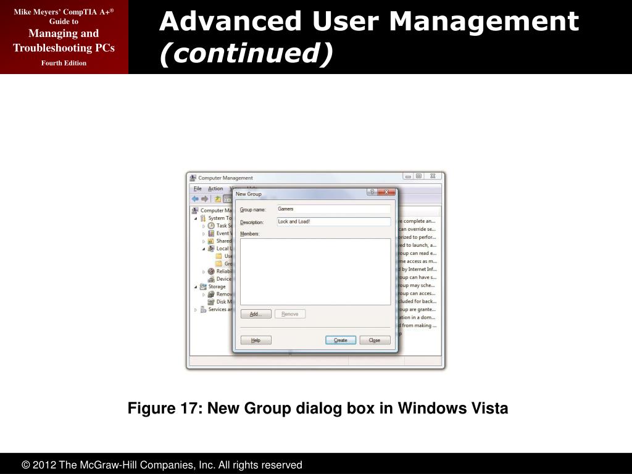The width and height of the screenshot is (632, 474).
Task: Click inside the empty Members list box
Action: click(x=315, y=272)
